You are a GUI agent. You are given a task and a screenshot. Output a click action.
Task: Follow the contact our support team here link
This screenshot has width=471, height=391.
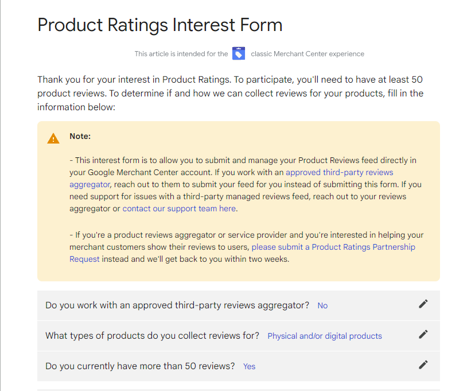(179, 208)
